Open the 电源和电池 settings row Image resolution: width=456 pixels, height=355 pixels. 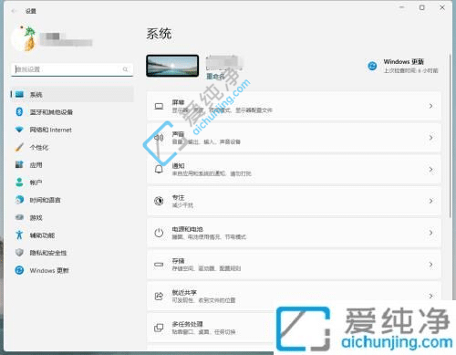tap(294, 233)
